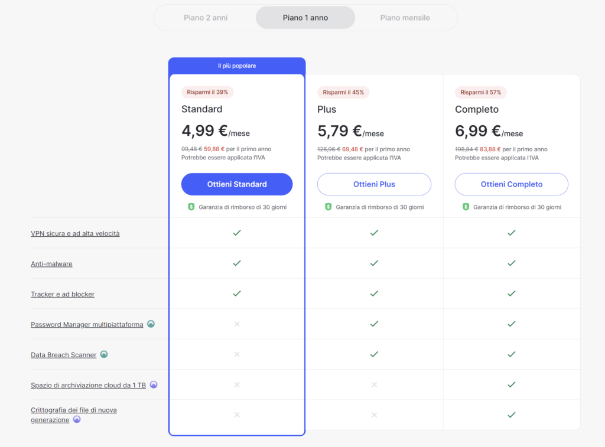This screenshot has width=605, height=447.
Task: Select the Piano 1 anno tab
Action: coord(305,18)
